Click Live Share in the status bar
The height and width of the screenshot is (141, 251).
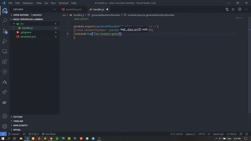click(49, 134)
